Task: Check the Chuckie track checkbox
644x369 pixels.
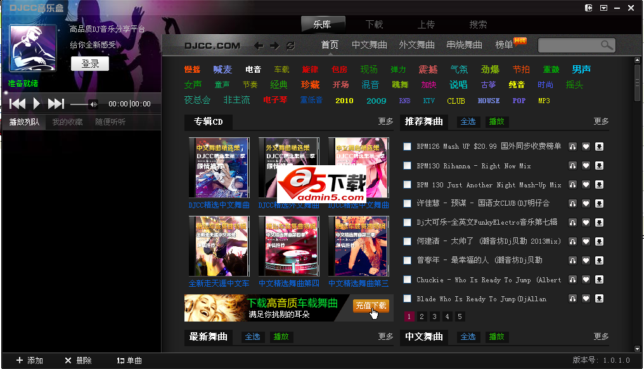Action: (407, 280)
